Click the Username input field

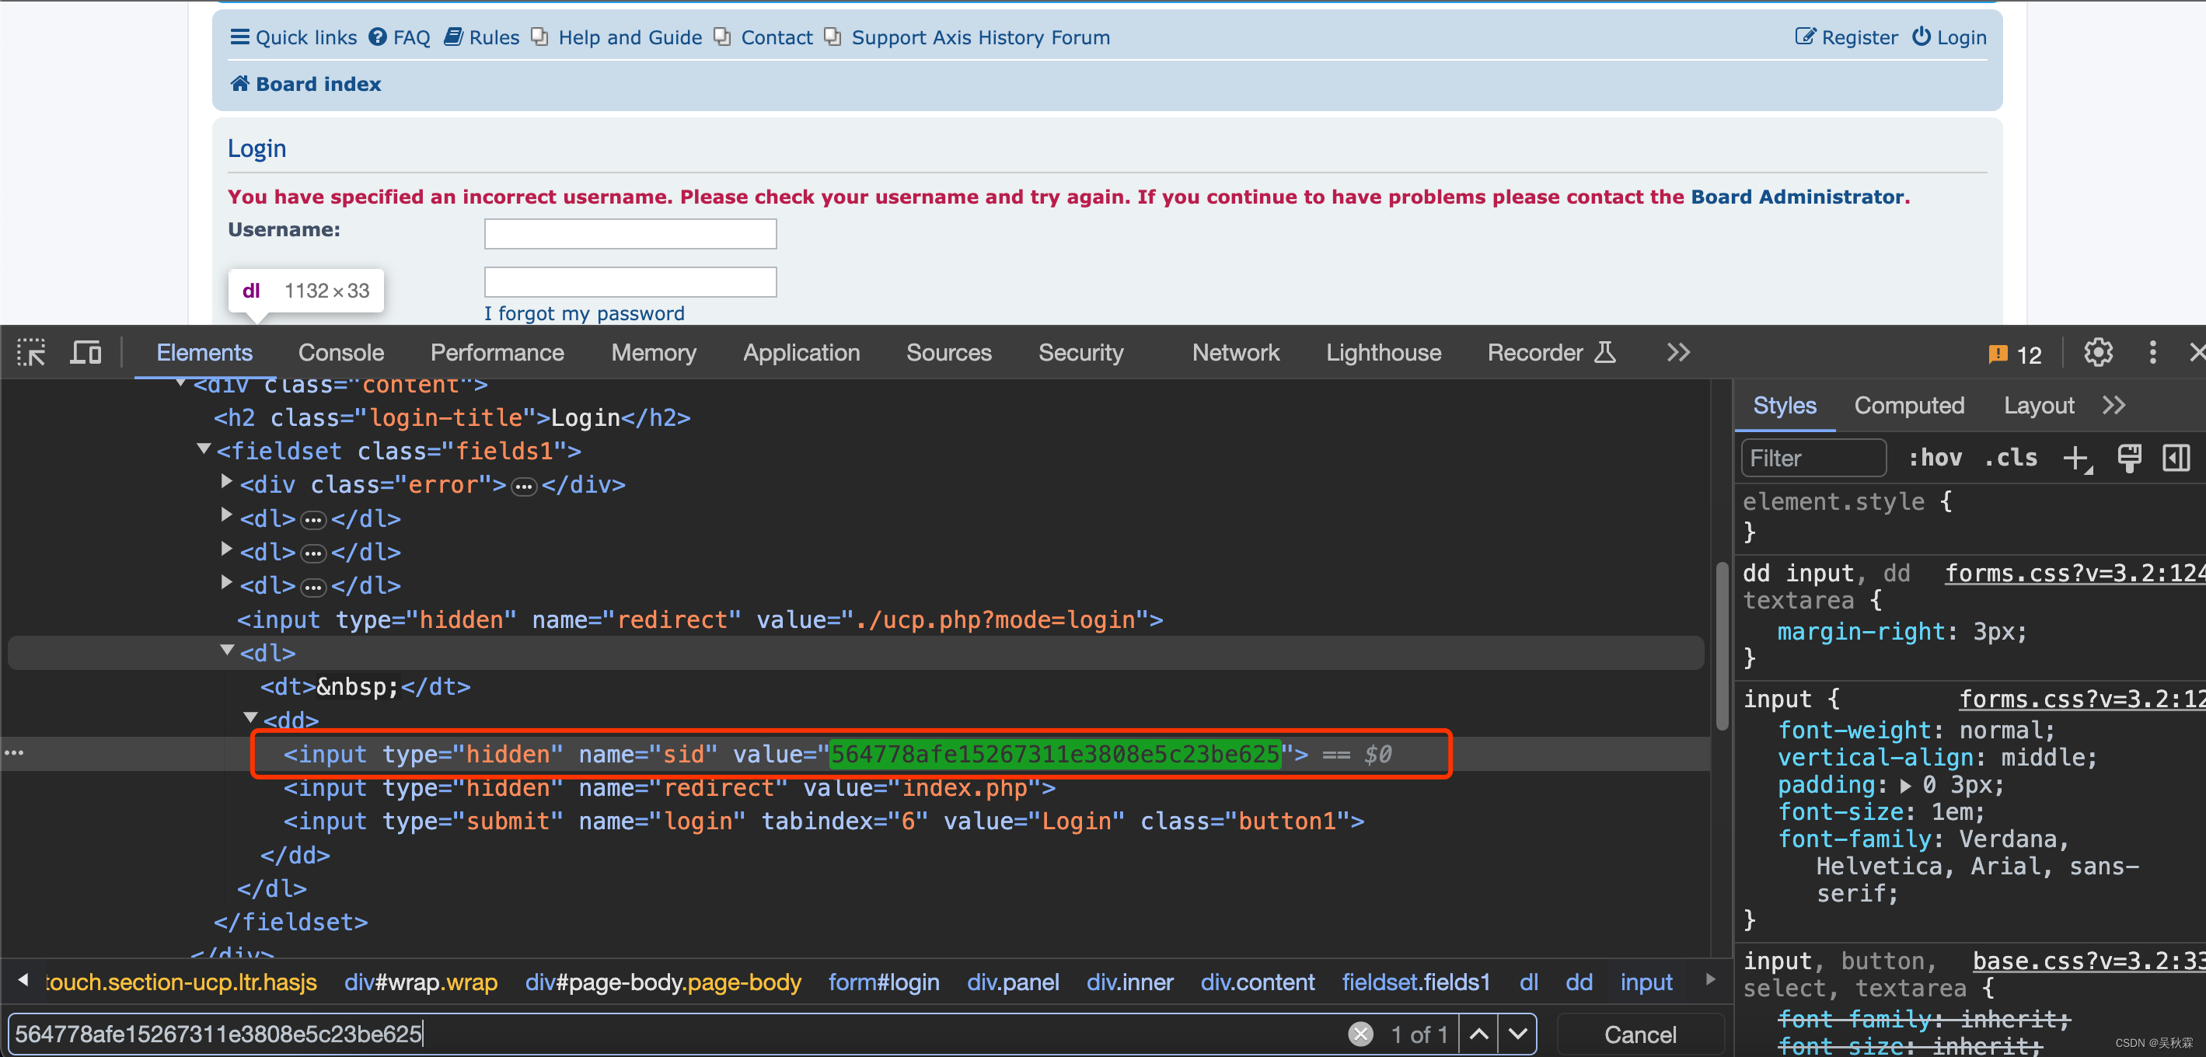click(x=630, y=234)
